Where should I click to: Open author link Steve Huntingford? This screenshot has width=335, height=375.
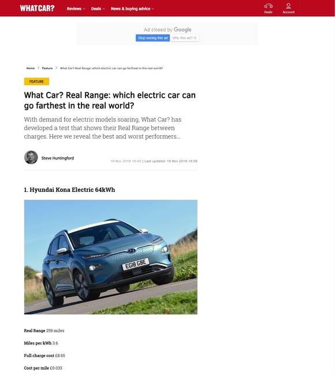[58, 158]
